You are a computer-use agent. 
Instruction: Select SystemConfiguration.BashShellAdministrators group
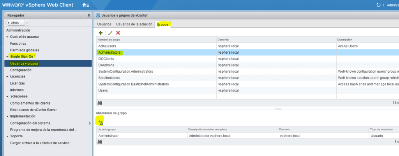click(x=247, y=84)
